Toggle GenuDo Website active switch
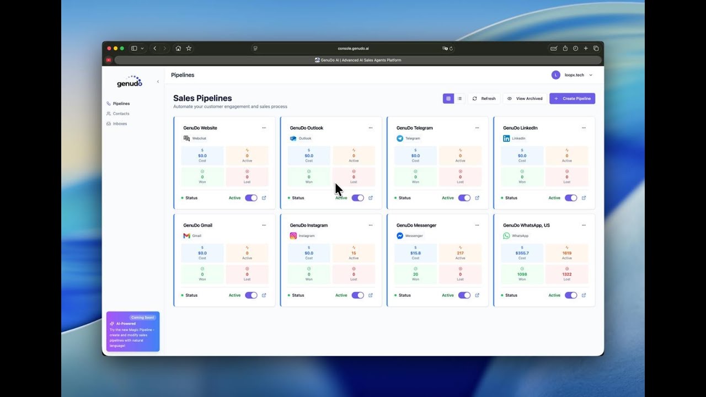The width and height of the screenshot is (706, 397). pyautogui.click(x=251, y=198)
